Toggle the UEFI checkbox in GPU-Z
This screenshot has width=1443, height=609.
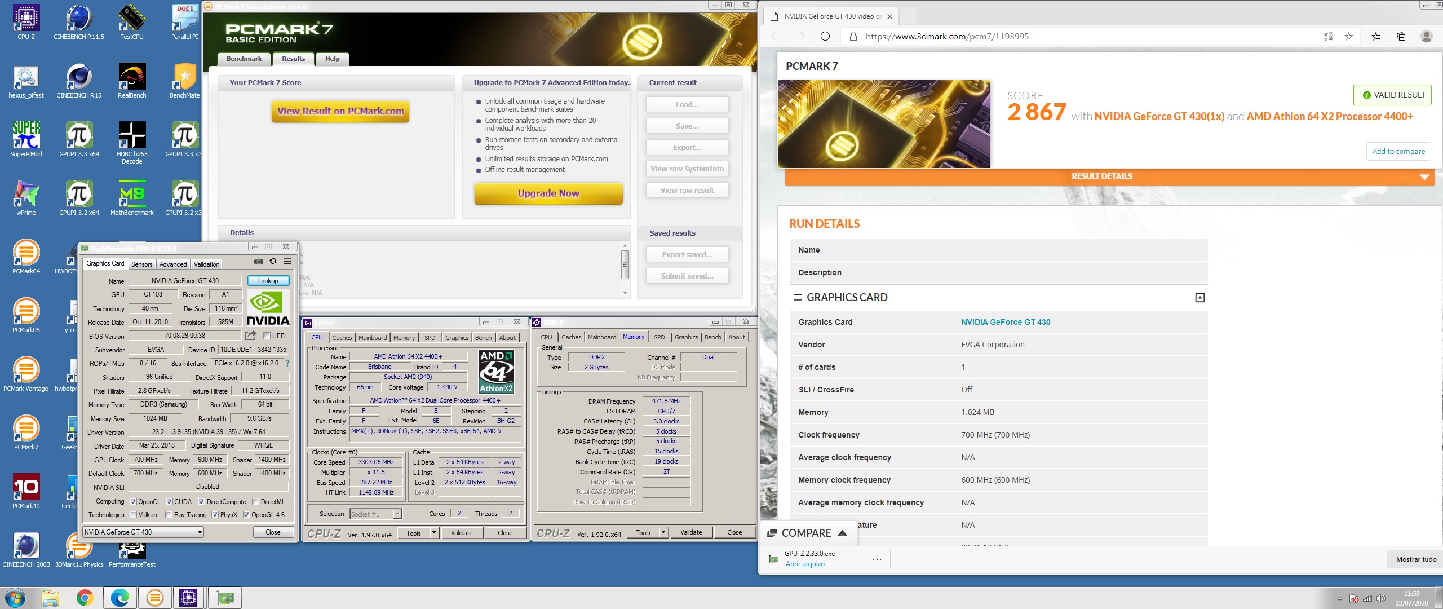pyautogui.click(x=267, y=336)
